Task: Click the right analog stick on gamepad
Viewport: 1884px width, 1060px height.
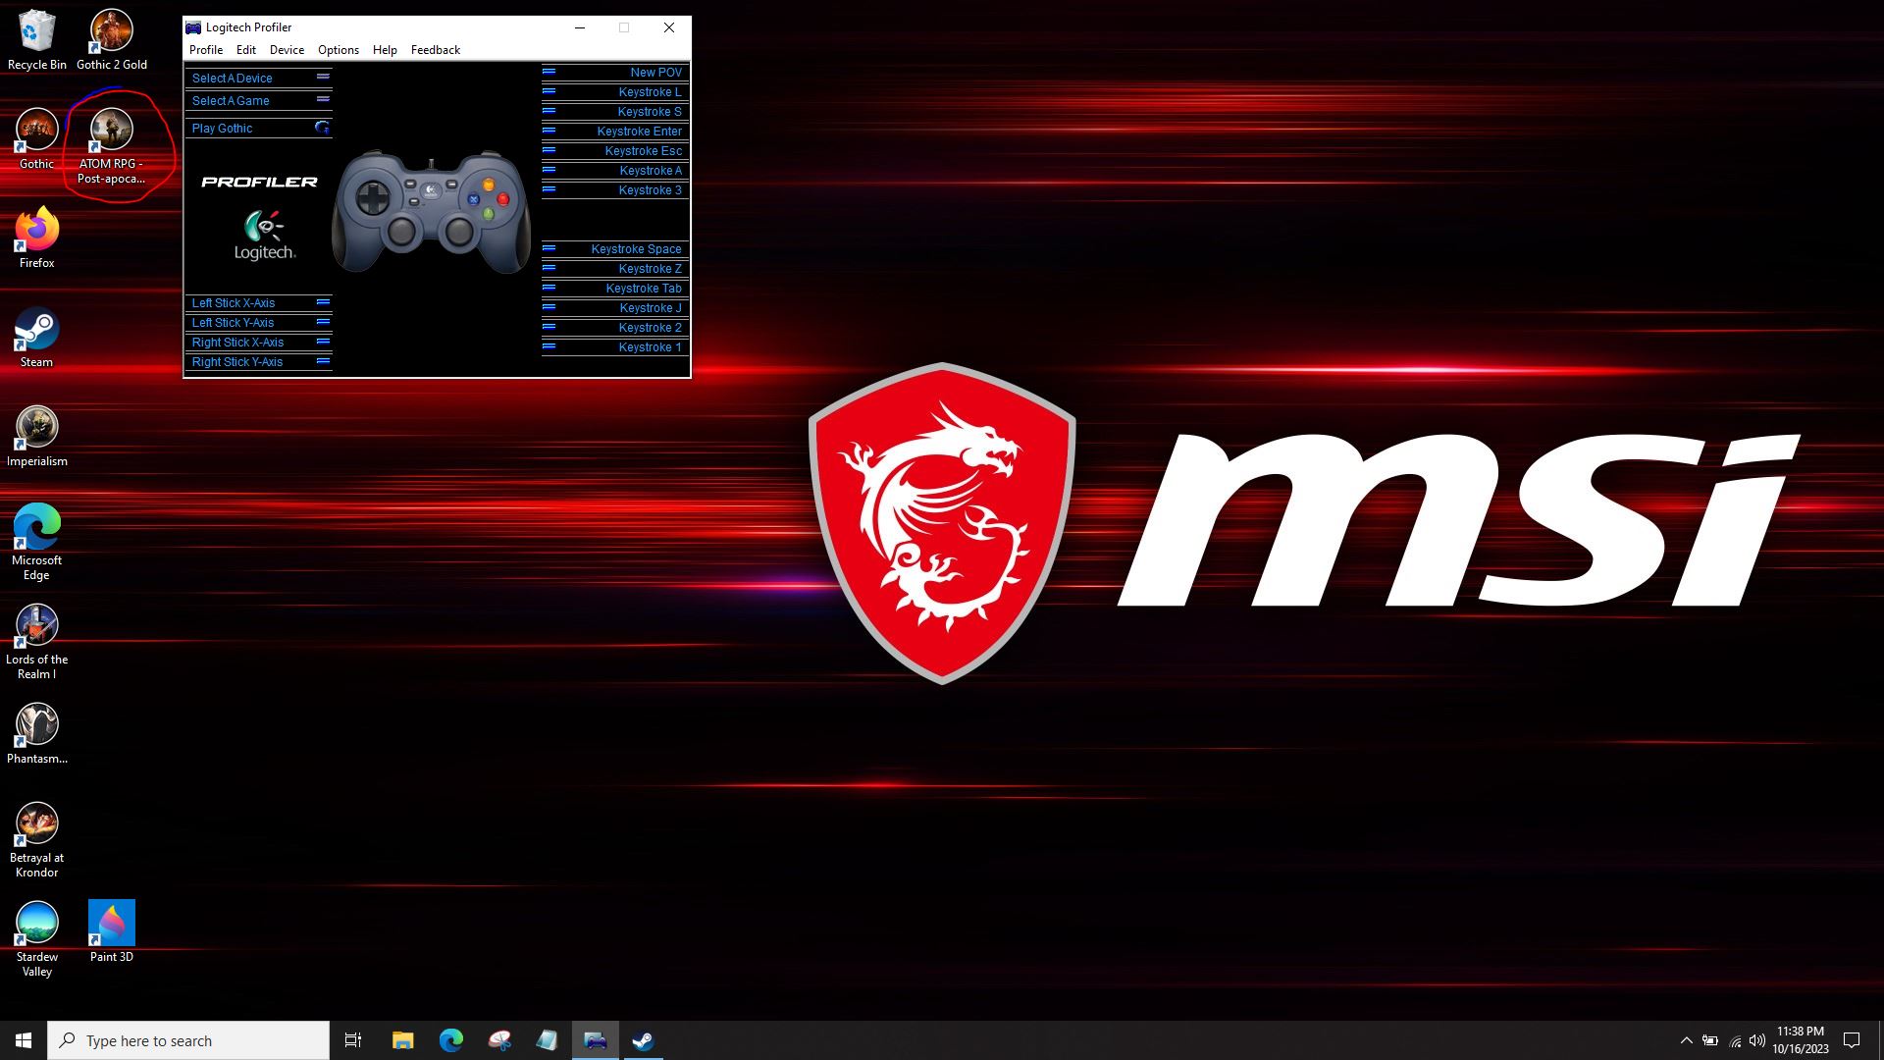Action: click(x=458, y=232)
